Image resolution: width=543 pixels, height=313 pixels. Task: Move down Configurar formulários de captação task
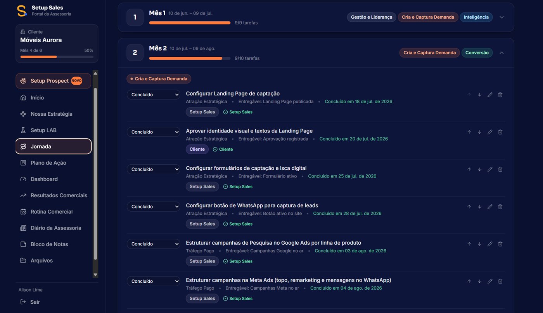click(479, 169)
